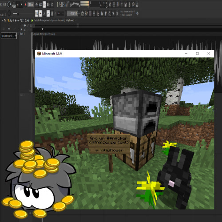Click the microphone one-click recording icon

118,4
